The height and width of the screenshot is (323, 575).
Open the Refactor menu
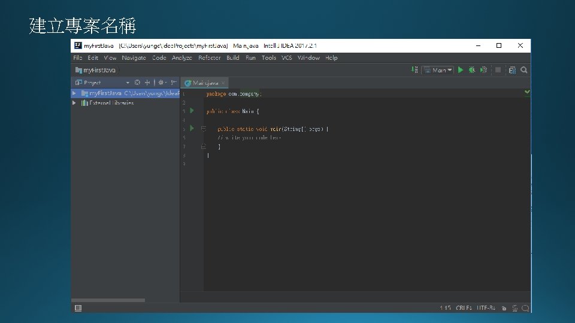(x=210, y=58)
